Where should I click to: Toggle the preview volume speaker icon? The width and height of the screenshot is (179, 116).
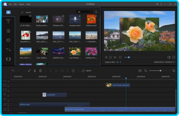pyautogui.click(x=169, y=57)
